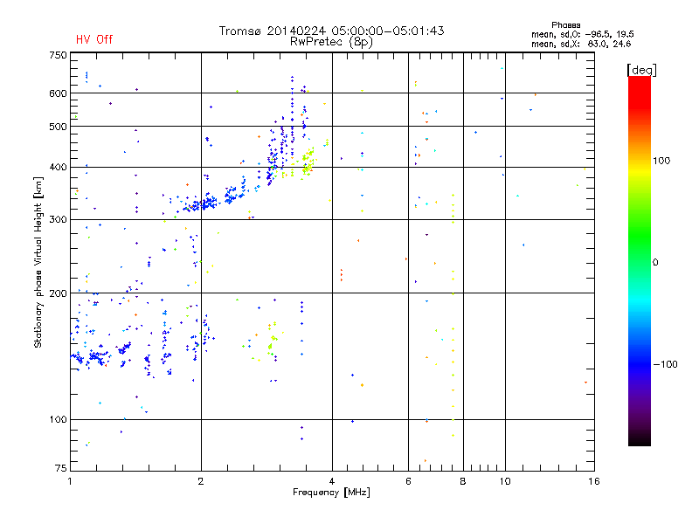Click the x-axis label '10'

(x=505, y=481)
